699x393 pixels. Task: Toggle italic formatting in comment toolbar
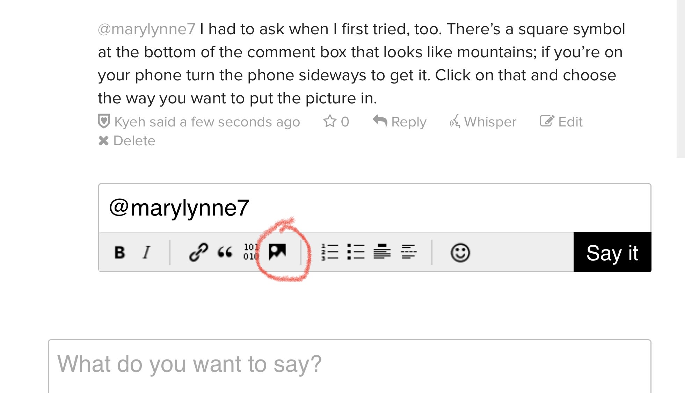coord(147,252)
